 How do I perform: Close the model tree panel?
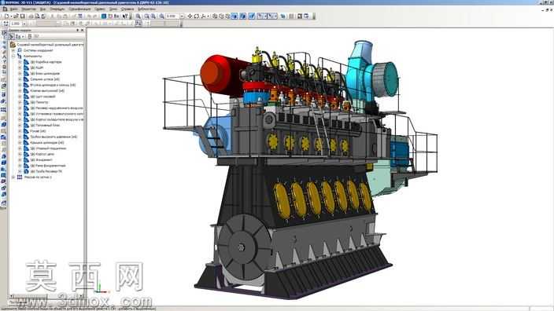coord(83,31)
